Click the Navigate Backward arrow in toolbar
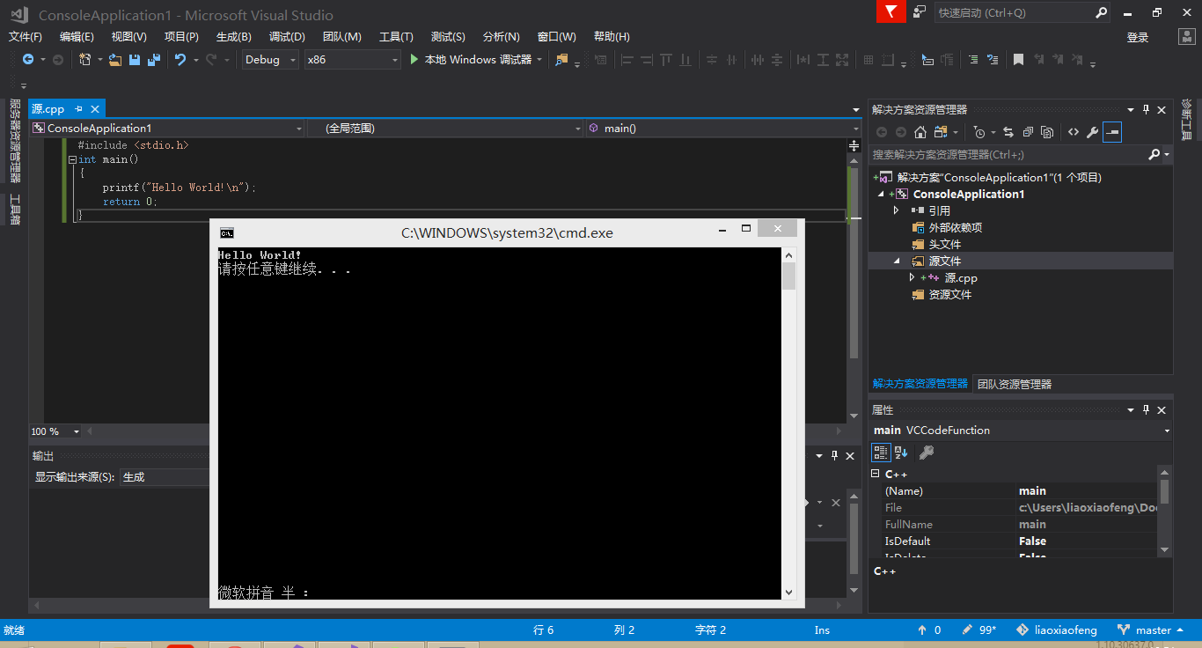 tap(28, 60)
